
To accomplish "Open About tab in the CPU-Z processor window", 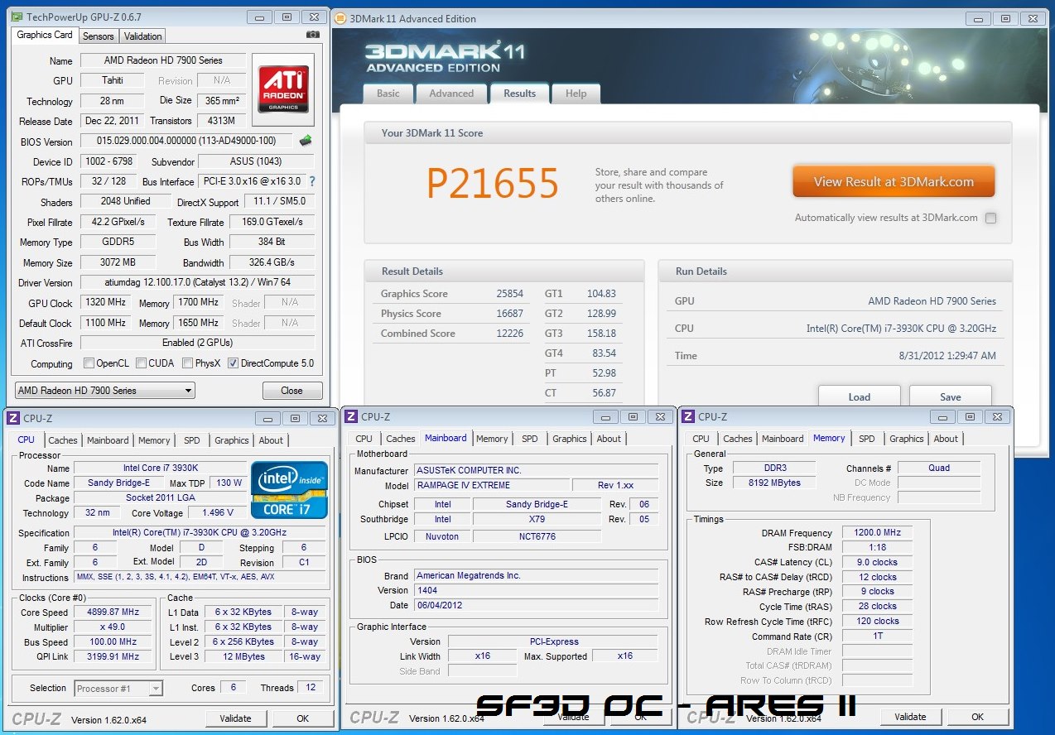I will coord(271,440).
